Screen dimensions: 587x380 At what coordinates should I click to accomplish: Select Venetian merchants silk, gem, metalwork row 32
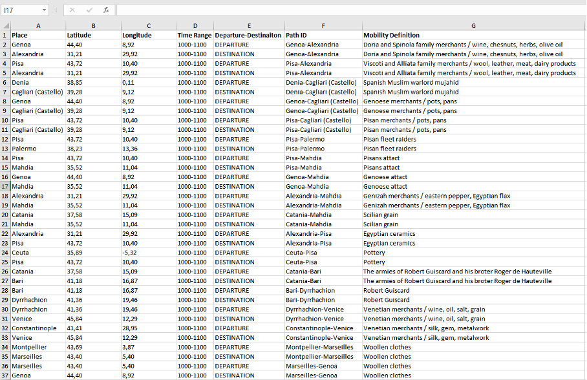(473, 328)
